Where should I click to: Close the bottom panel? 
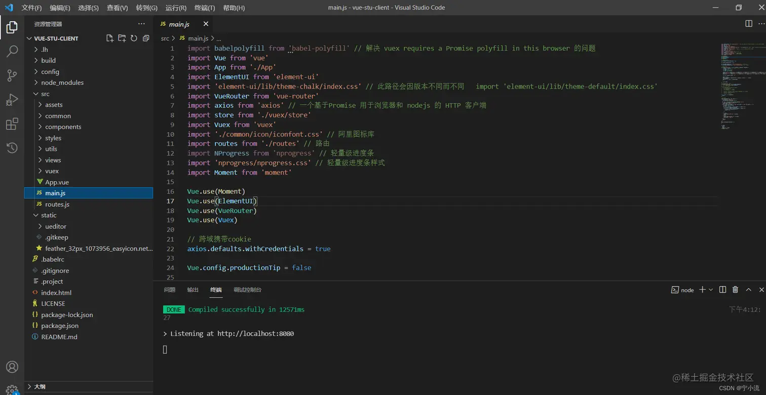click(x=761, y=290)
